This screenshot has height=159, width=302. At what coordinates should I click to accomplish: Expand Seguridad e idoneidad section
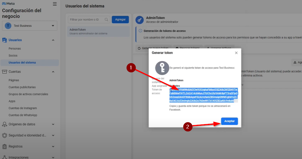click(x=53, y=135)
